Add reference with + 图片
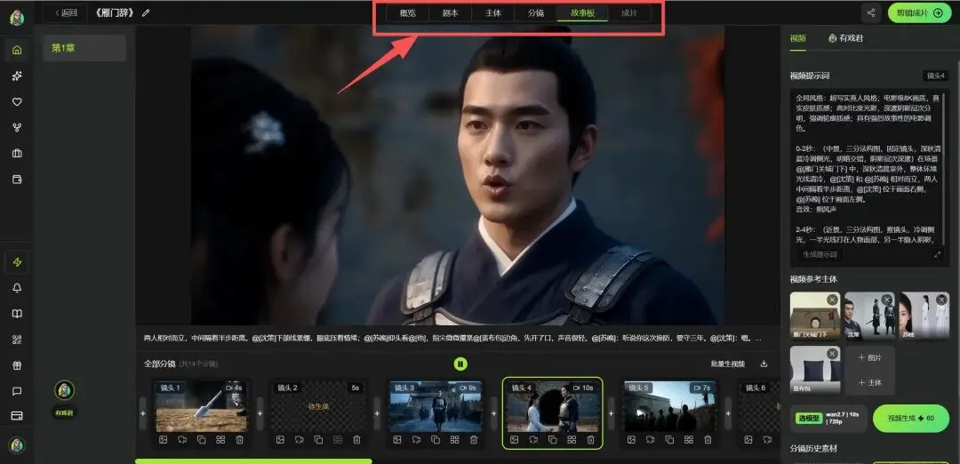Viewport: 960px width, 464px height. 870,358
